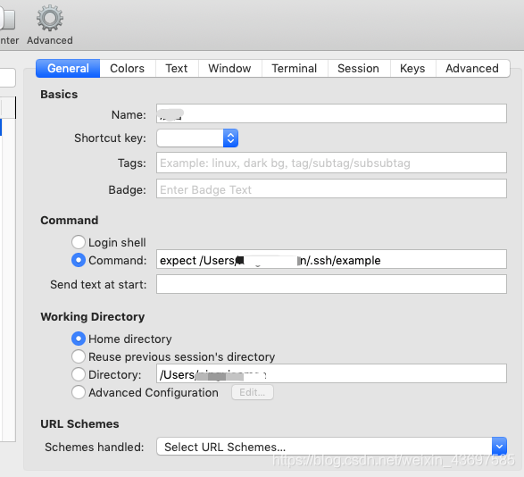Image resolution: width=524 pixels, height=477 pixels.
Task: Go to the Session tab
Action: 359,68
